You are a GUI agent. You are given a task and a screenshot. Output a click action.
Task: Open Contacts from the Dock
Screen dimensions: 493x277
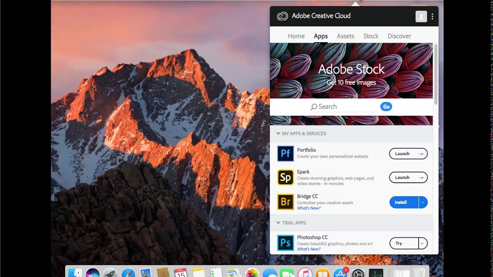point(163,272)
